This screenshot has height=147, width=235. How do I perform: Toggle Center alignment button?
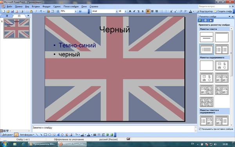[152, 11]
